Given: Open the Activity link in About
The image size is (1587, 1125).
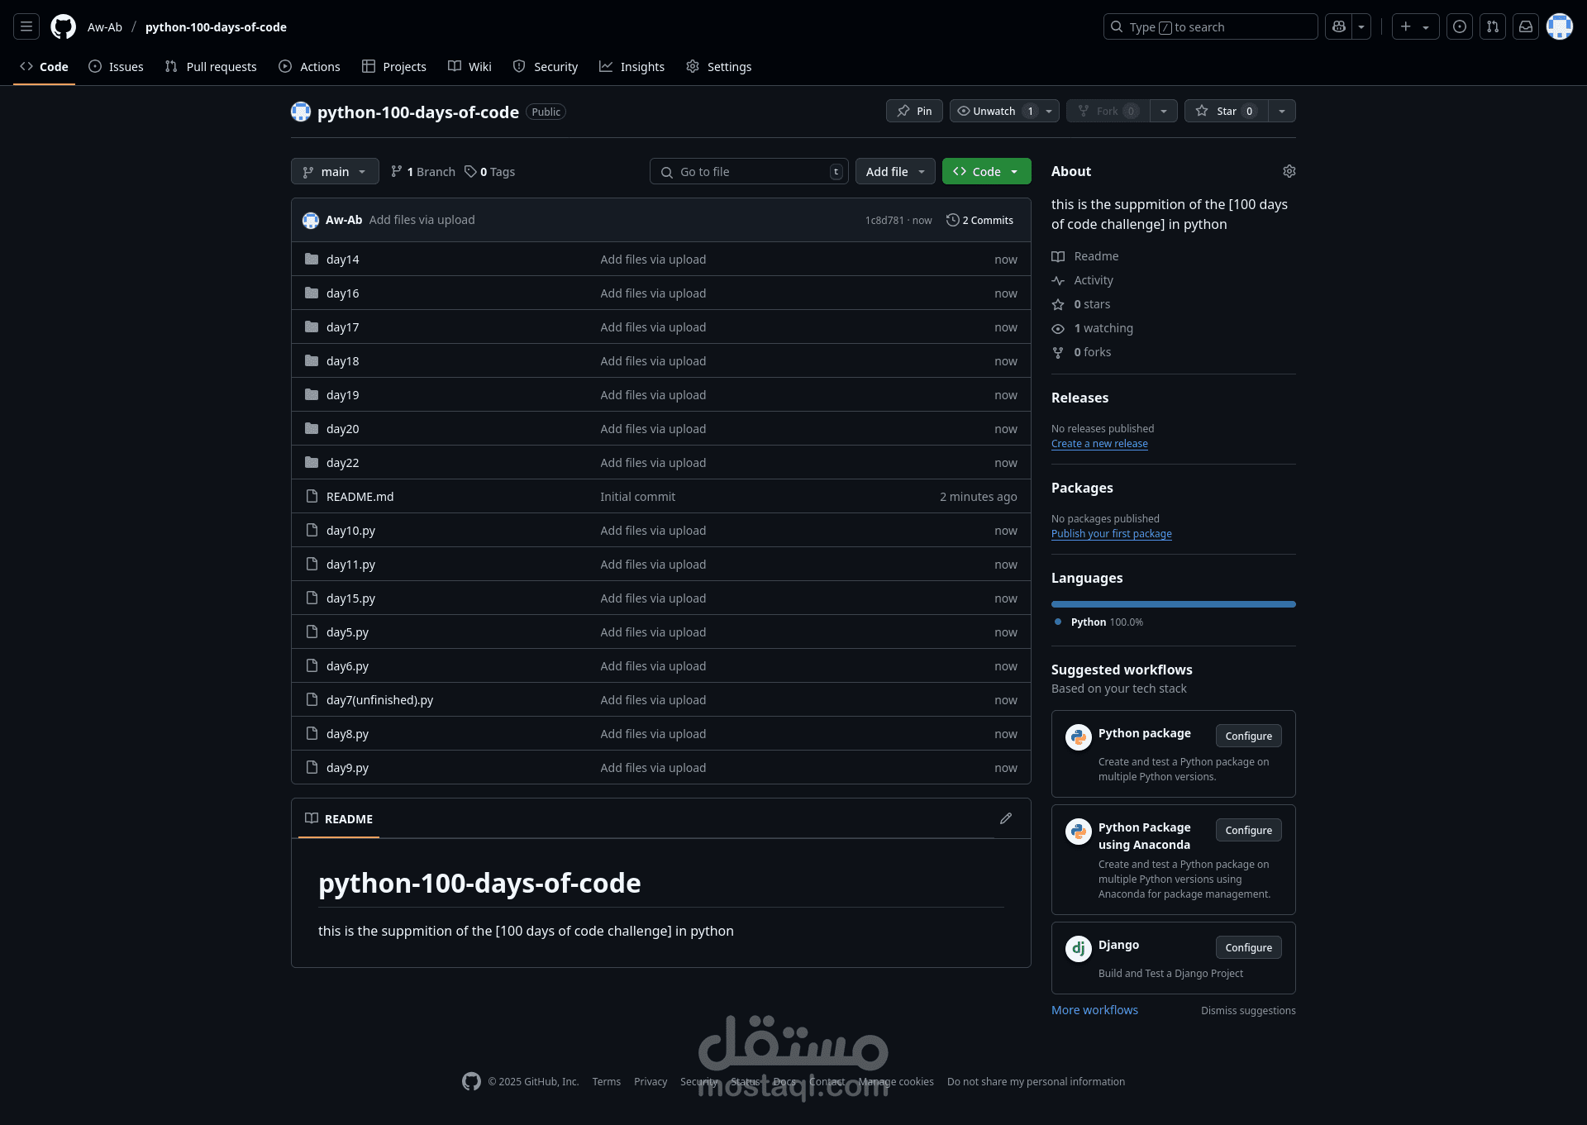Looking at the screenshot, I should 1094,280.
